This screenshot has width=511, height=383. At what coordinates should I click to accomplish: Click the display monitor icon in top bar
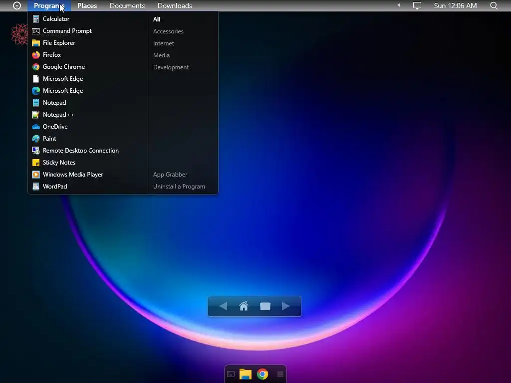click(x=417, y=5)
